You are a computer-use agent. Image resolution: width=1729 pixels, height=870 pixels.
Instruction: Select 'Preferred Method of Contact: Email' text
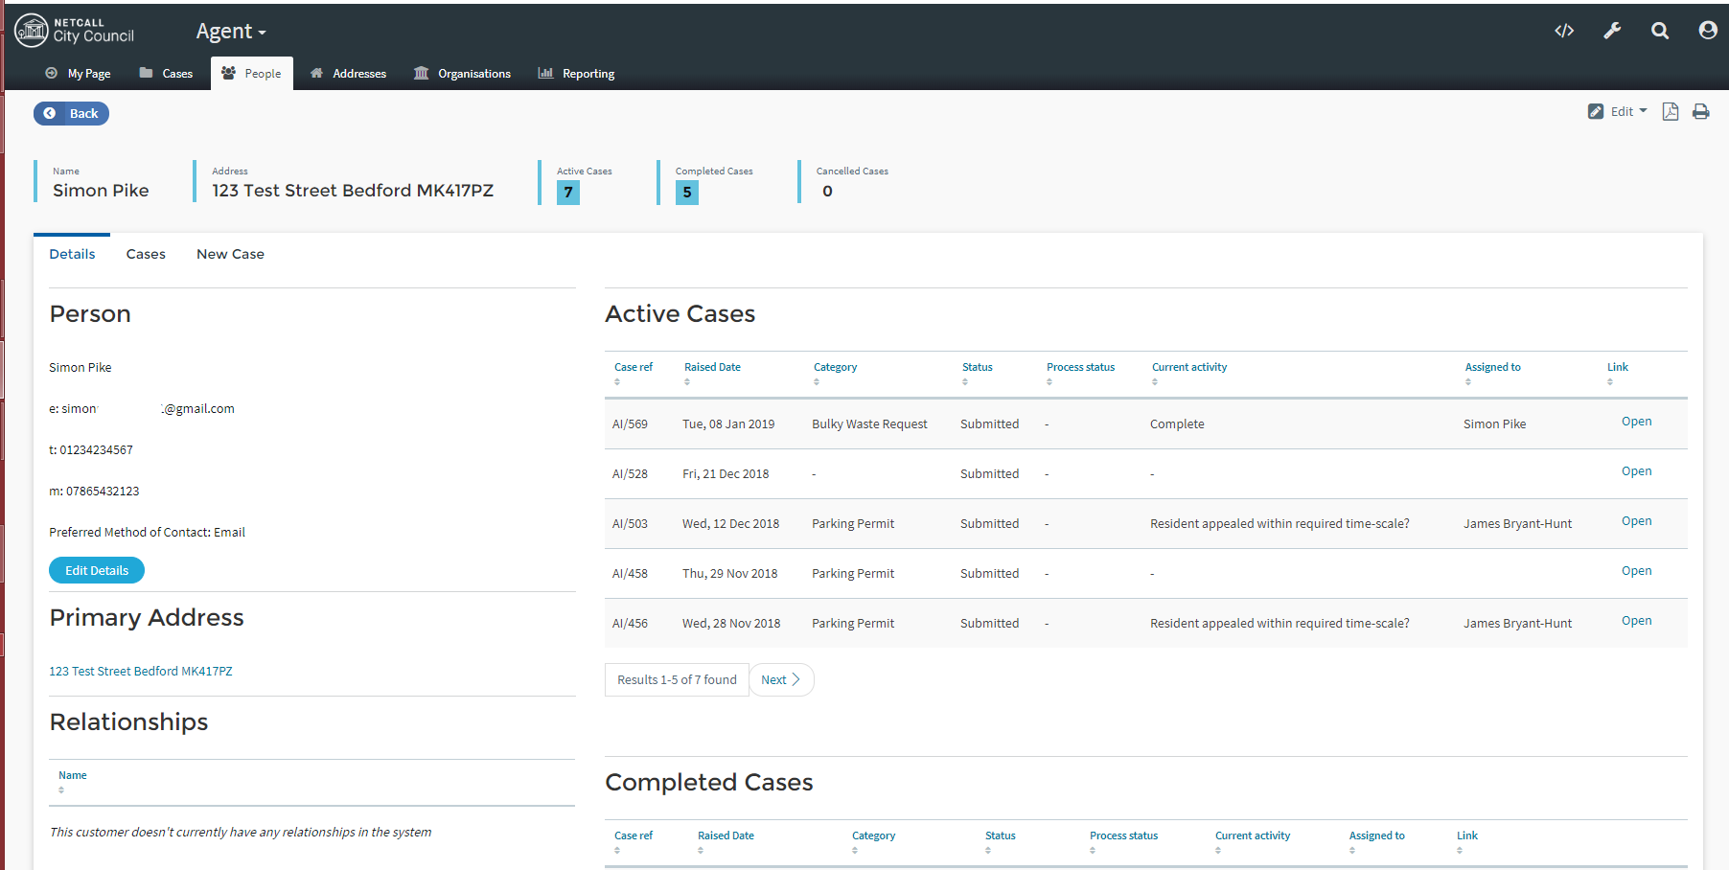tap(147, 533)
